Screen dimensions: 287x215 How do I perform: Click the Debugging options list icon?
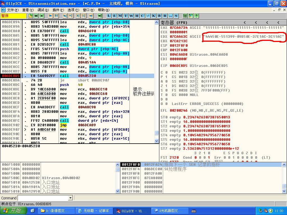tap(185, 16)
